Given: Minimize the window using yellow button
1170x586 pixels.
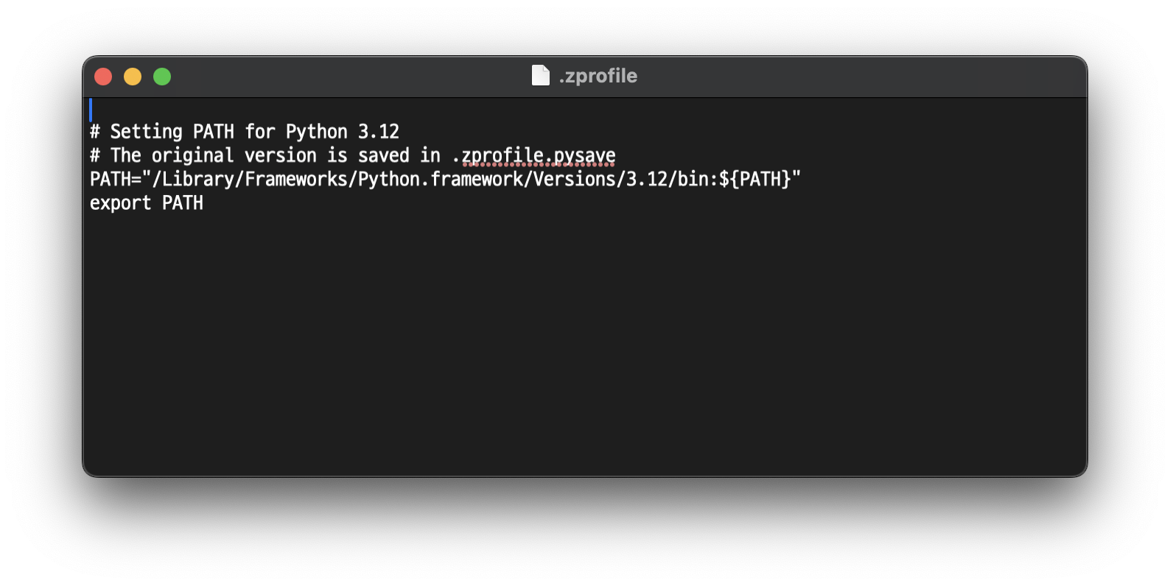Looking at the screenshot, I should [x=133, y=77].
